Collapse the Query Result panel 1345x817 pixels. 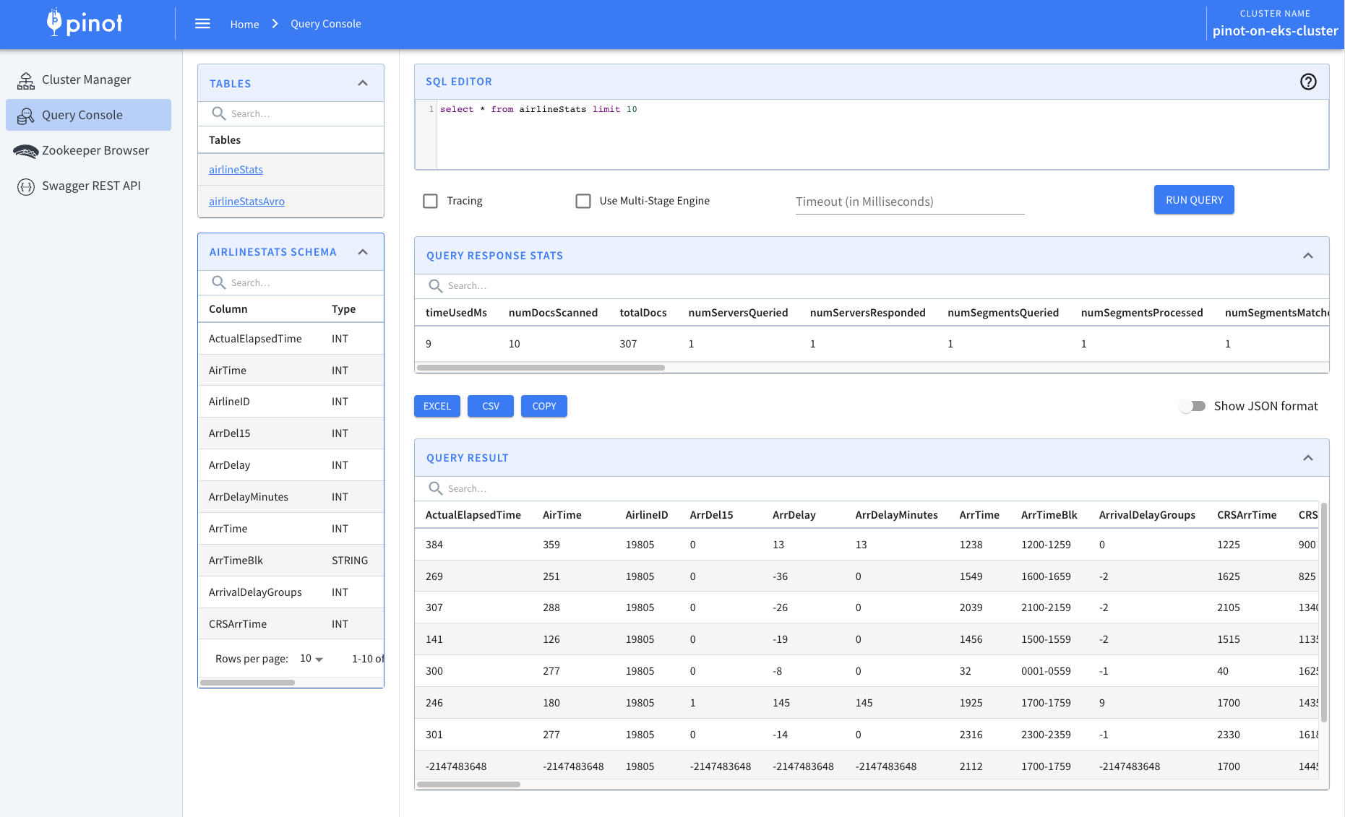(1308, 458)
